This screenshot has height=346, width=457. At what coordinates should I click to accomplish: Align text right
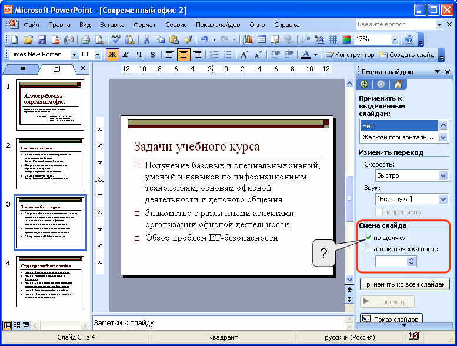coord(197,55)
